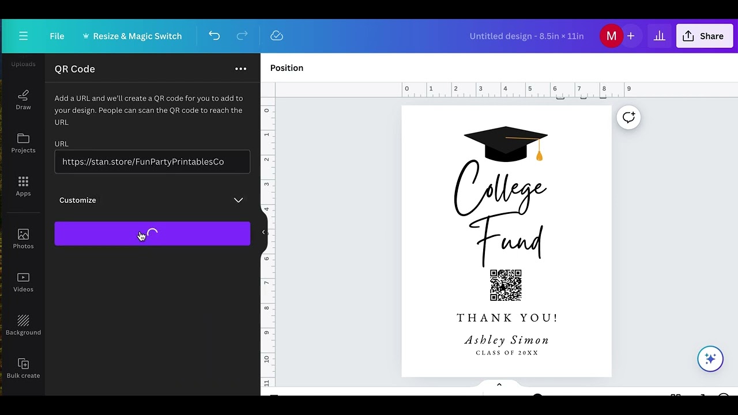Open the analytics insights chart icon
Viewport: 738px width, 415px height.
pos(660,36)
